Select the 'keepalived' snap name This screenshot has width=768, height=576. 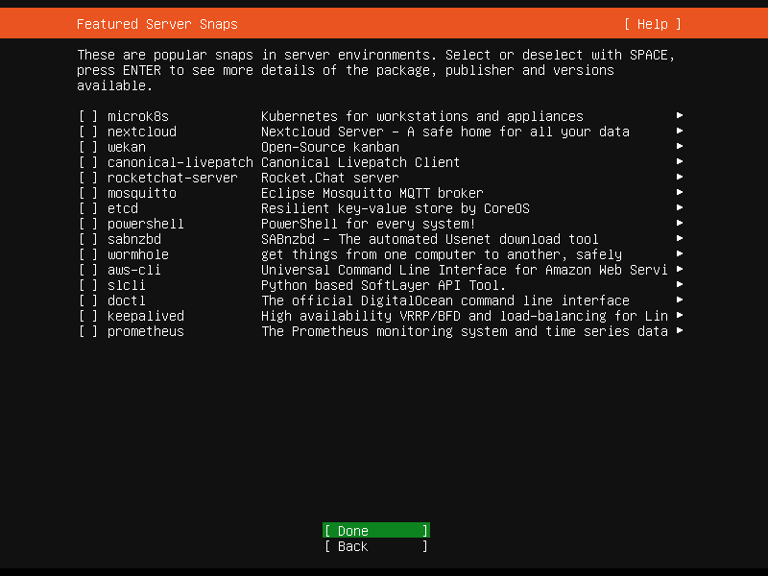[x=146, y=316]
